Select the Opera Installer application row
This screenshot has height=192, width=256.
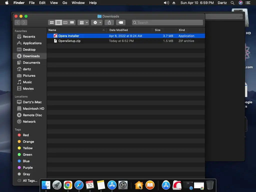point(126,36)
